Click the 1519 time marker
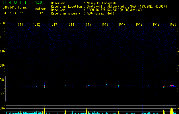This screenshot has width=179, height=114. click(x=156, y=25)
